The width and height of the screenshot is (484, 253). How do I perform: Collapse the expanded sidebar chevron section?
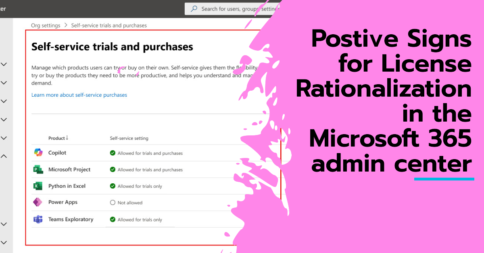pos(4,156)
